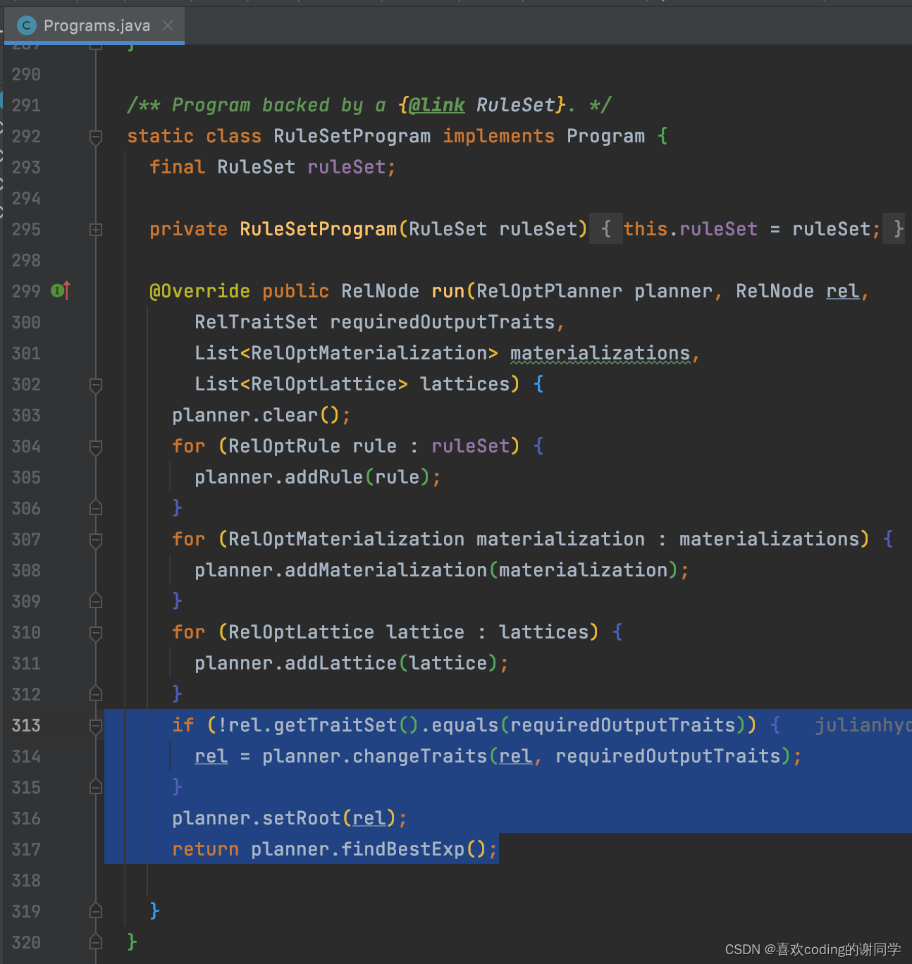Click the class fold end marker at line 320

tap(97, 942)
